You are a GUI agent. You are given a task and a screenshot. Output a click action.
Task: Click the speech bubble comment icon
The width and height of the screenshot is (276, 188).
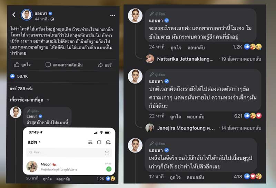(48, 65)
